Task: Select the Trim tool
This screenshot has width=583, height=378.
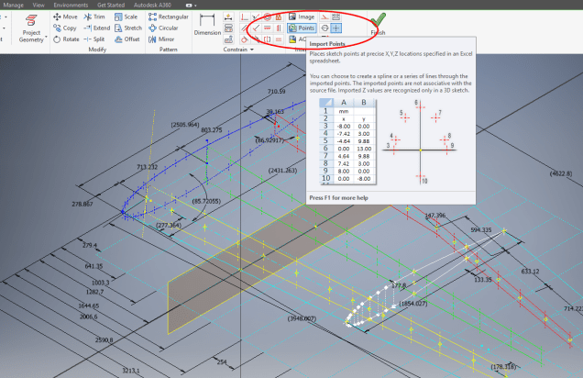Action: click(x=93, y=17)
